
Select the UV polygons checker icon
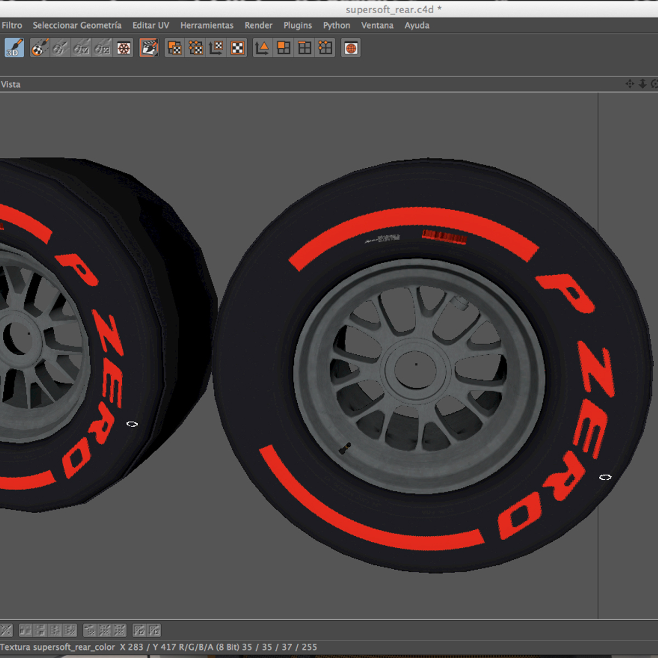pyautogui.click(x=175, y=48)
